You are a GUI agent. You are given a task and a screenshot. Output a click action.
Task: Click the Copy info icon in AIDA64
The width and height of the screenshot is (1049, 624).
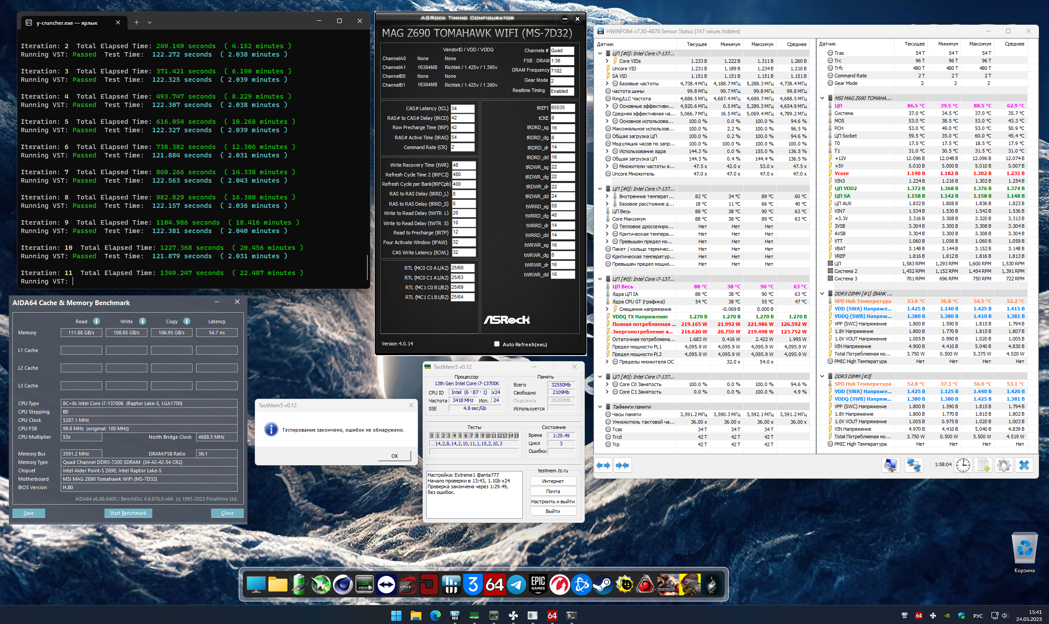(x=187, y=321)
